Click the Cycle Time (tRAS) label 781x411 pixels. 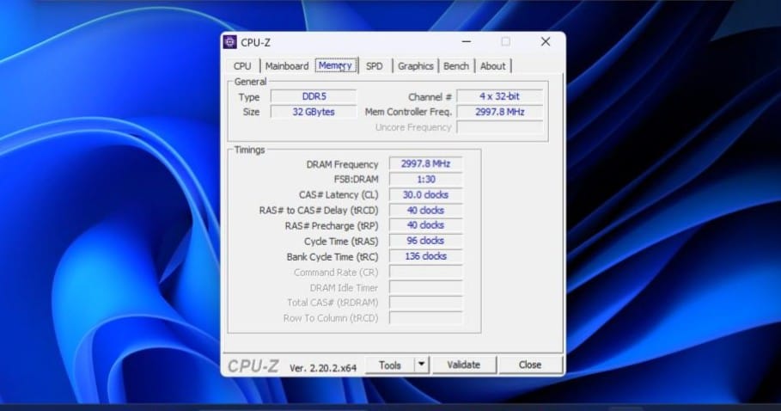coord(341,242)
